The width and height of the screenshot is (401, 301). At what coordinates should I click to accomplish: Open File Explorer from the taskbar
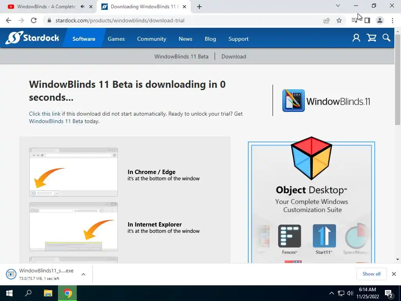coord(48,293)
